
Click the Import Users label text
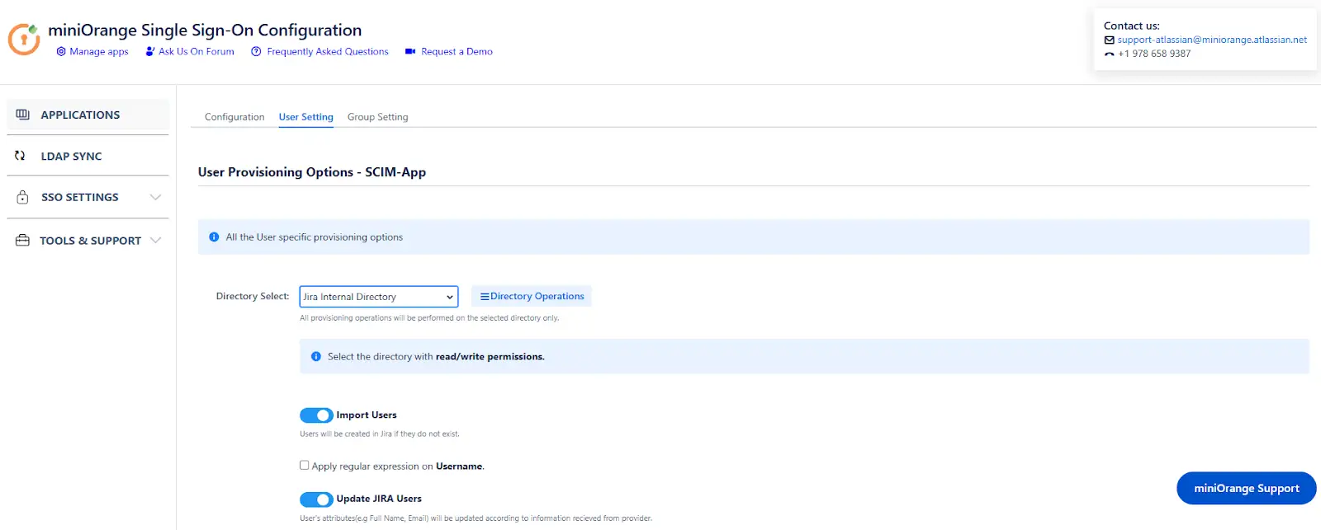tap(367, 415)
